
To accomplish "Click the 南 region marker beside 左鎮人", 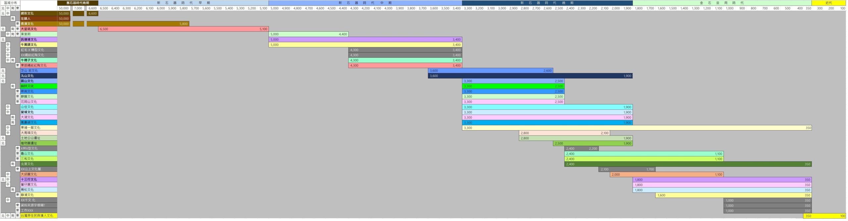I will click(13, 19).
